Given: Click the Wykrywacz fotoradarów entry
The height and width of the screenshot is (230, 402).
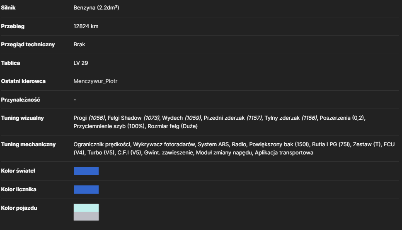Looking at the screenshot, I should [164, 145].
